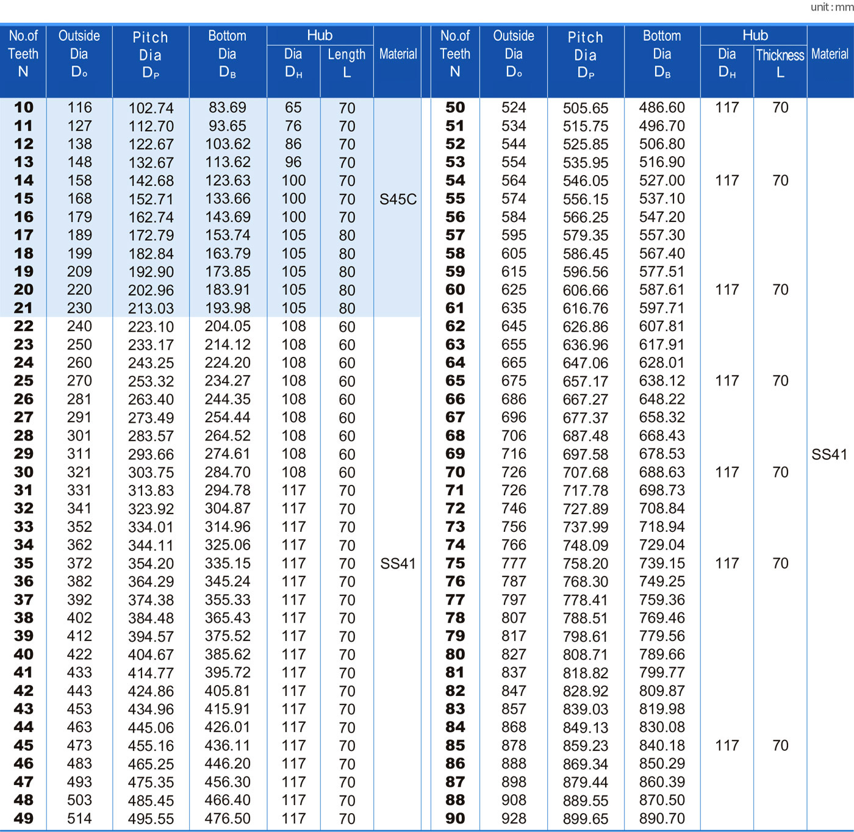Click SS41 material label in right table
Screen dimensions: 854x832
829,454
